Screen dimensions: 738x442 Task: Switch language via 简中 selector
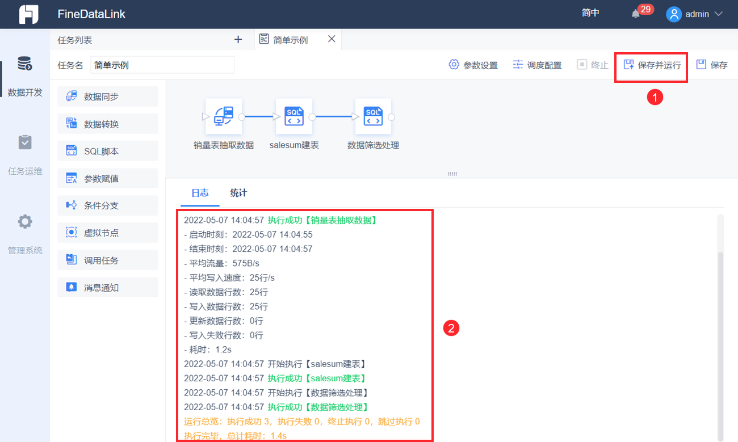(590, 13)
